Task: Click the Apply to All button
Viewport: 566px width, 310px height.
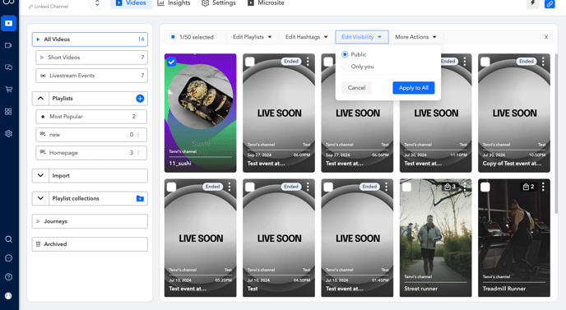Action: pos(414,88)
